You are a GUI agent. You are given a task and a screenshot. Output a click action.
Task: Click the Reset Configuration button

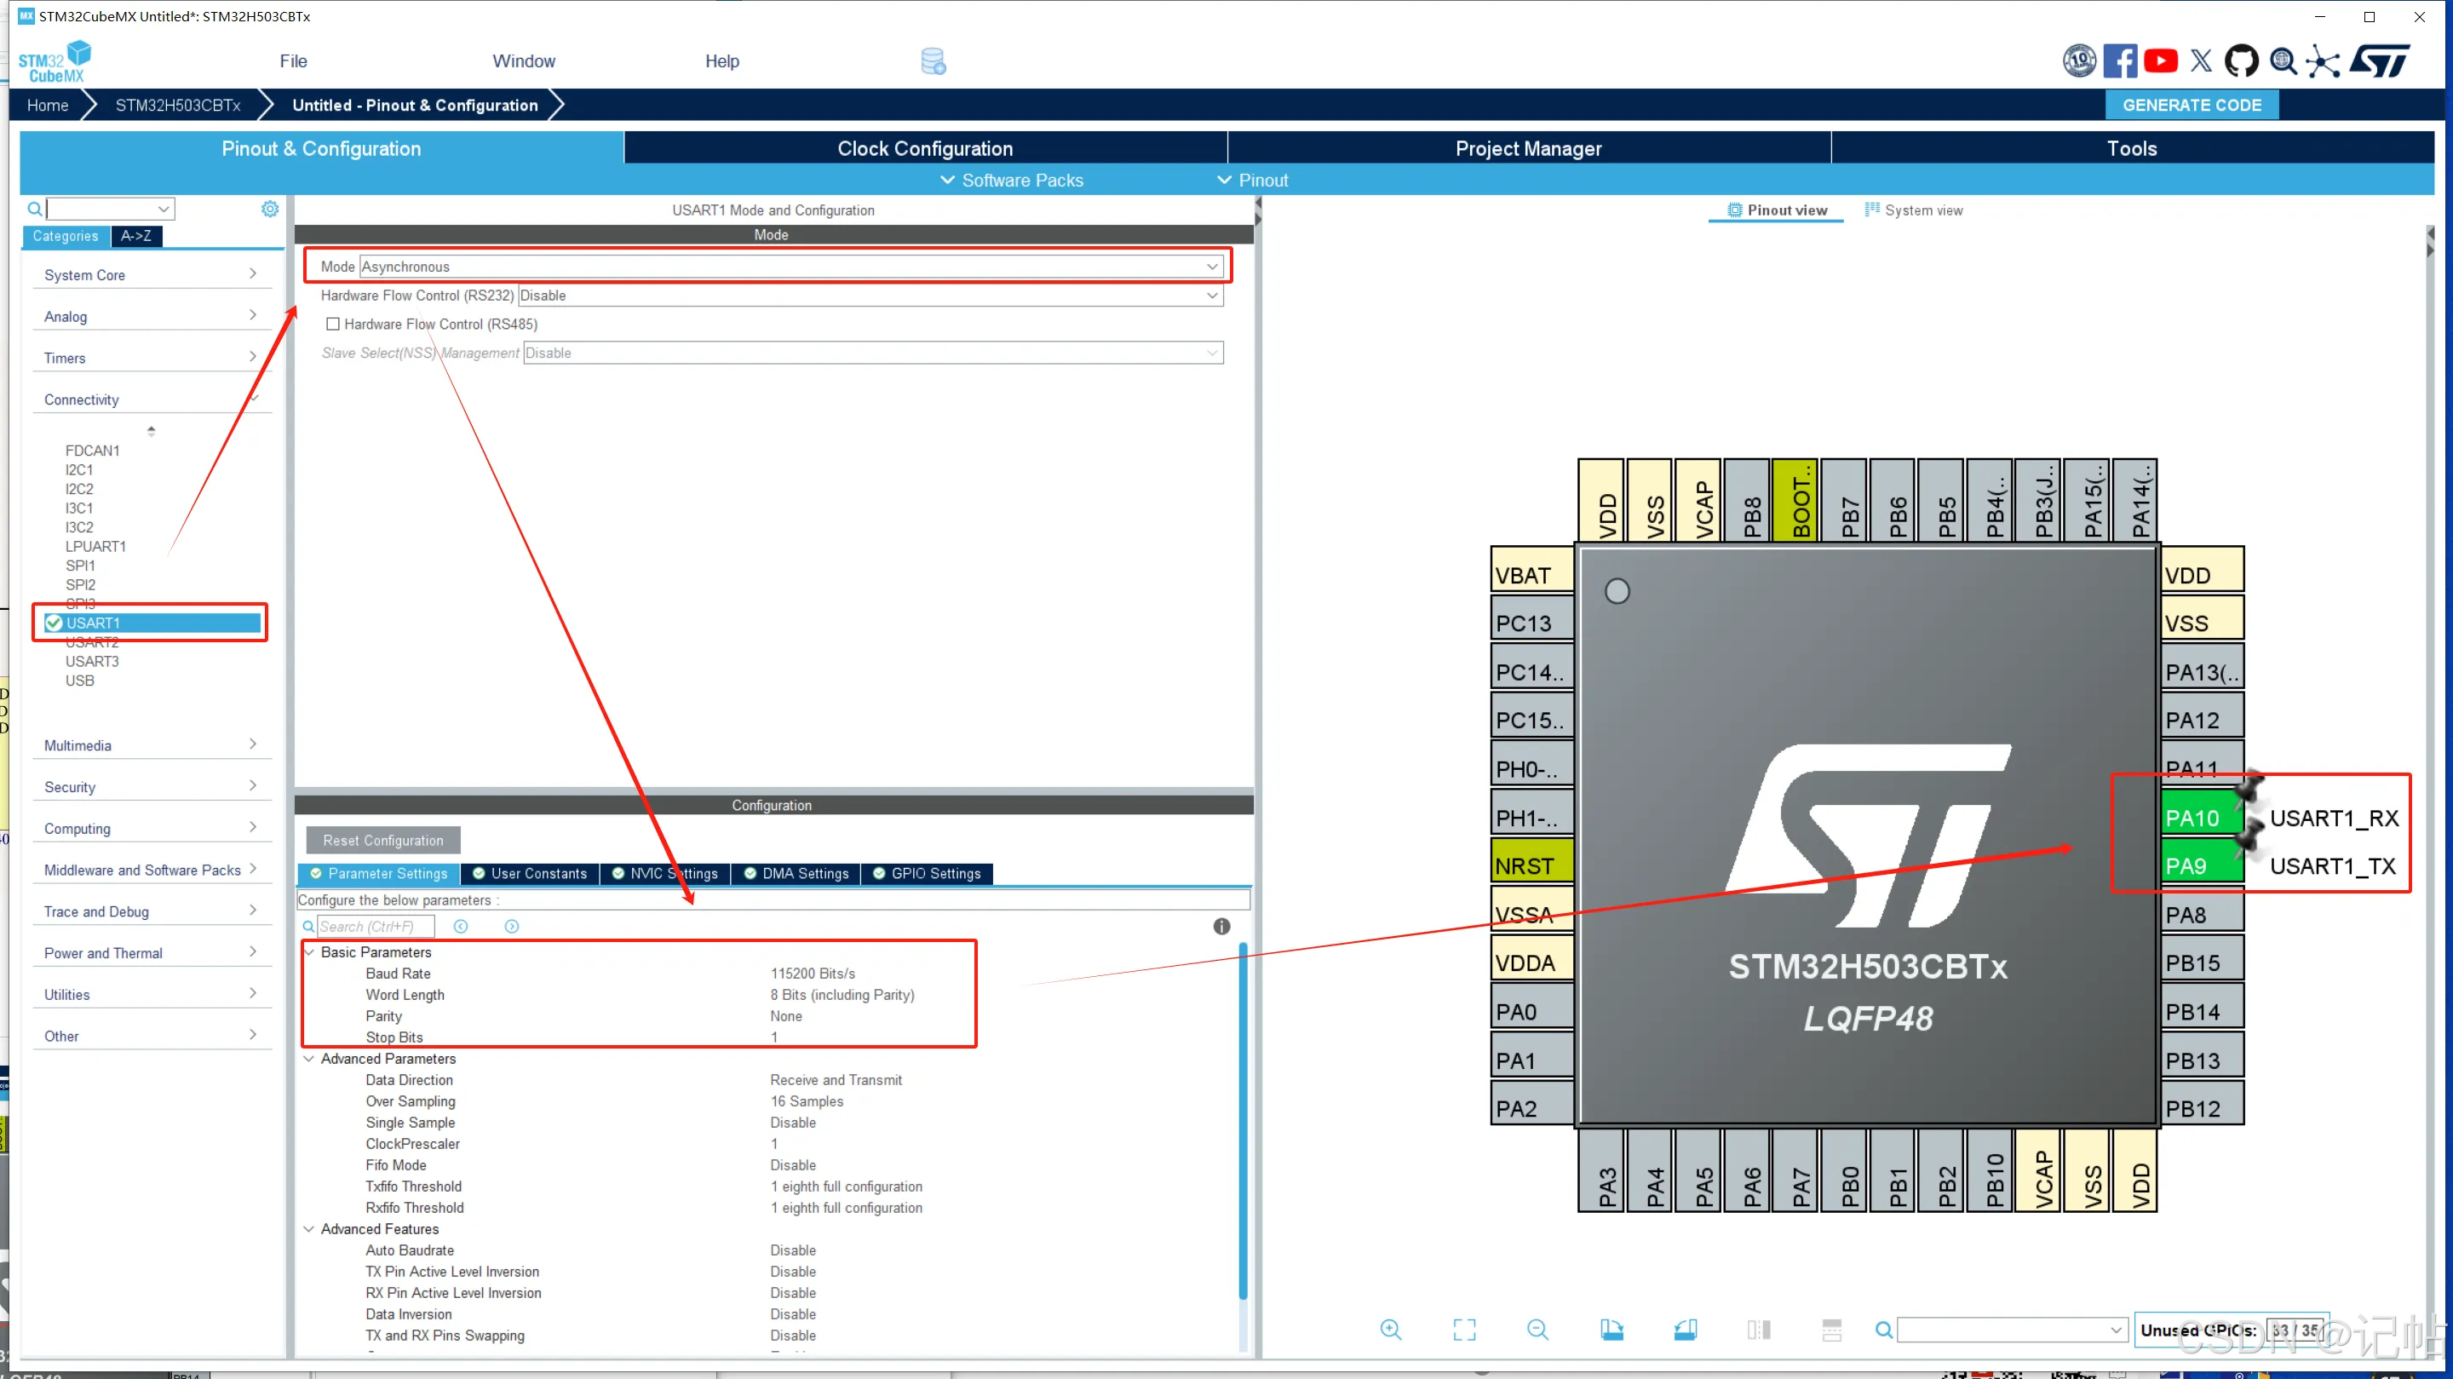click(382, 840)
